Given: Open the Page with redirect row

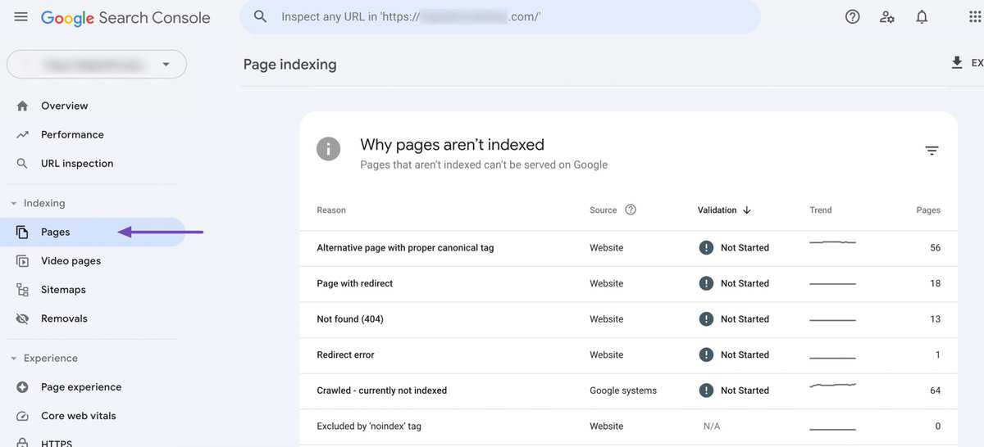Looking at the screenshot, I should [x=628, y=284].
